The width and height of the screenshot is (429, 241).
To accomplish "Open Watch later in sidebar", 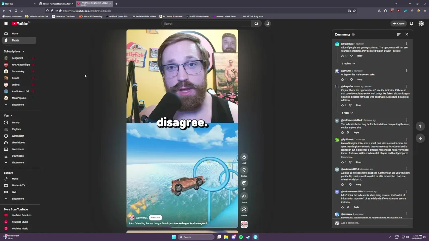I will pos(19,136).
